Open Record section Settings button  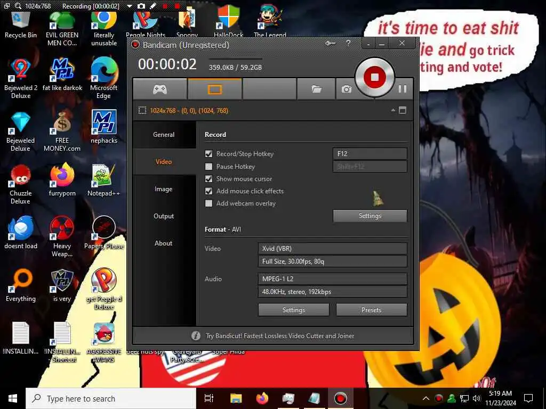coord(370,216)
